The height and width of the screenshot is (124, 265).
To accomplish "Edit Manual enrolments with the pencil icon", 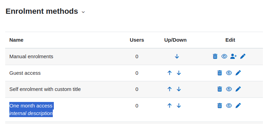I will coord(243,56).
